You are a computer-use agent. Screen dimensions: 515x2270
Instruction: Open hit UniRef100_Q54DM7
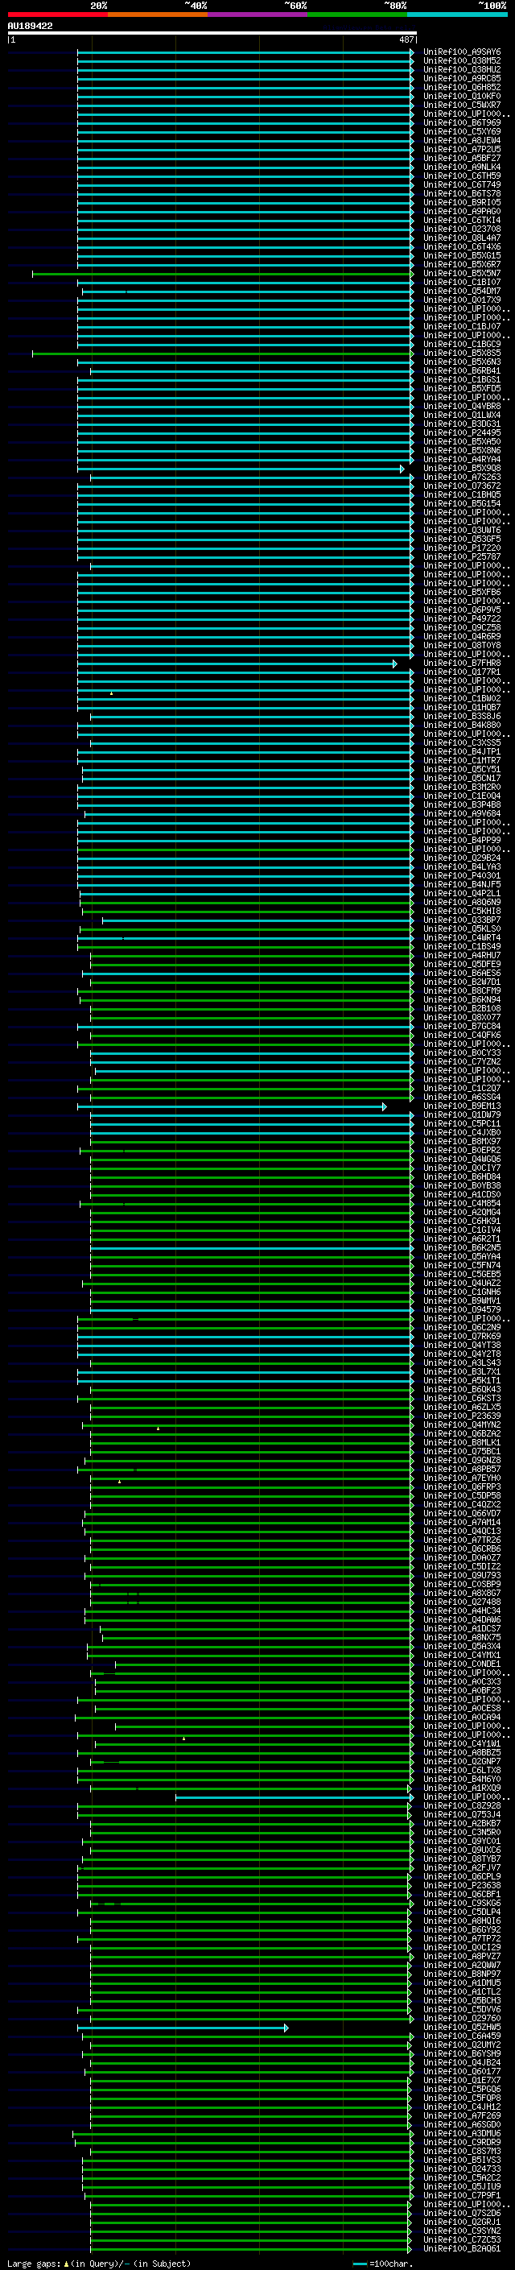[461, 291]
